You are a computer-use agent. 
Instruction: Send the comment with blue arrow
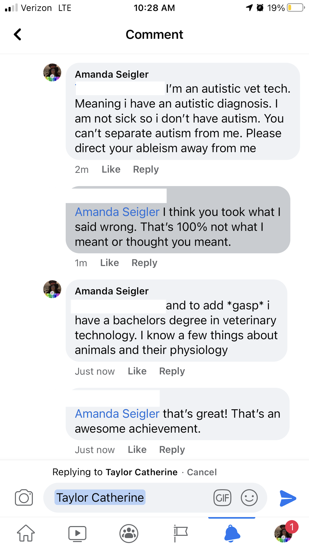[288, 498]
